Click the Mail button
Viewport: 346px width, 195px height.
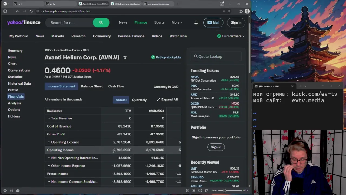coord(213,22)
